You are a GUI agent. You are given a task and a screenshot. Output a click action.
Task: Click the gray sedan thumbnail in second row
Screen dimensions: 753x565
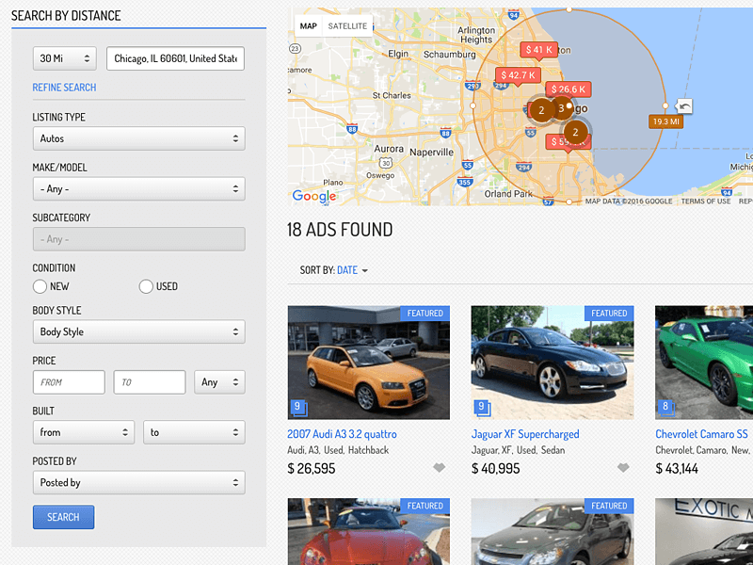click(553, 531)
